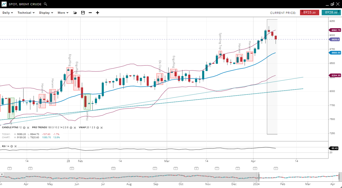Expand the Technical indicators dropdown
Image resolution: width=342 pixels, height=188 pixels.
26,13
